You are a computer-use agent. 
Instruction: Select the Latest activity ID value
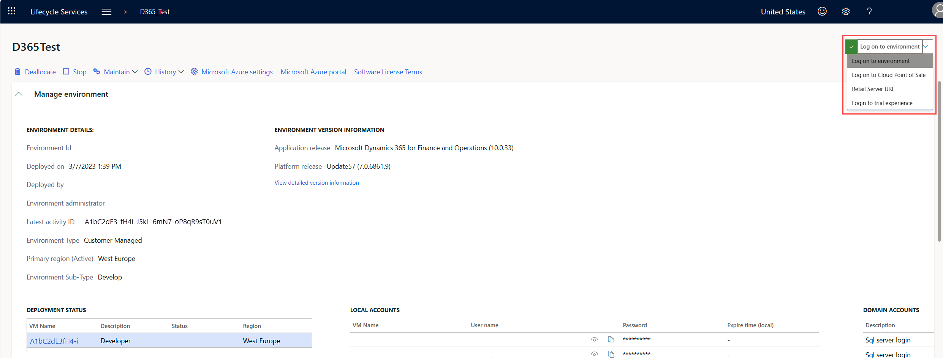coord(153,222)
